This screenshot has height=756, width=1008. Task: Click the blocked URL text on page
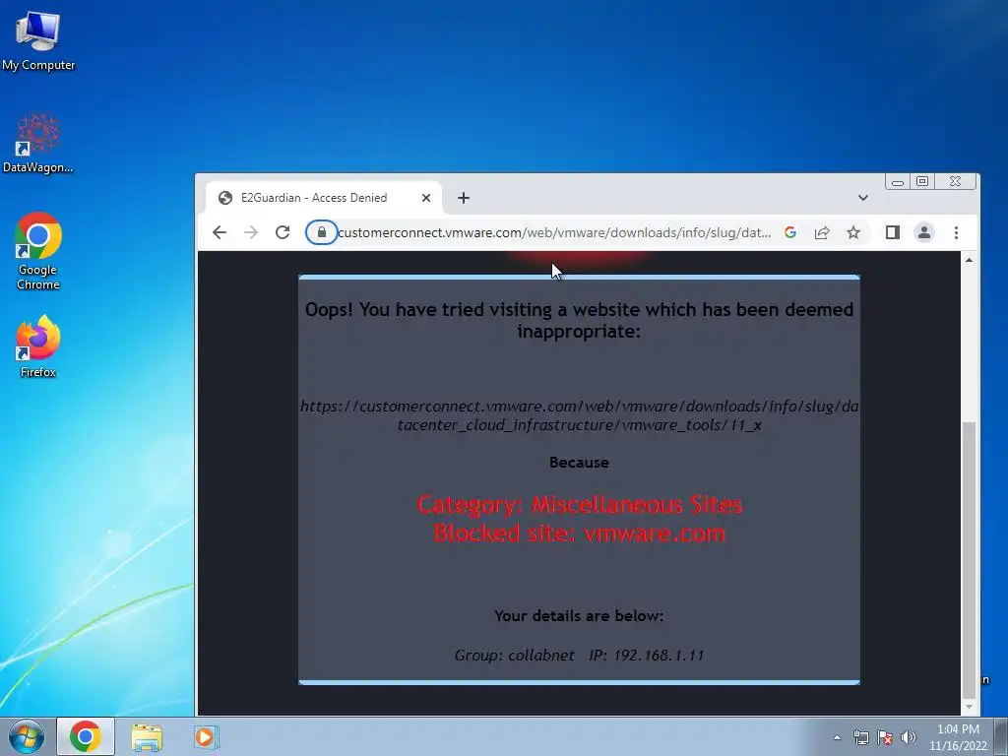click(x=579, y=415)
